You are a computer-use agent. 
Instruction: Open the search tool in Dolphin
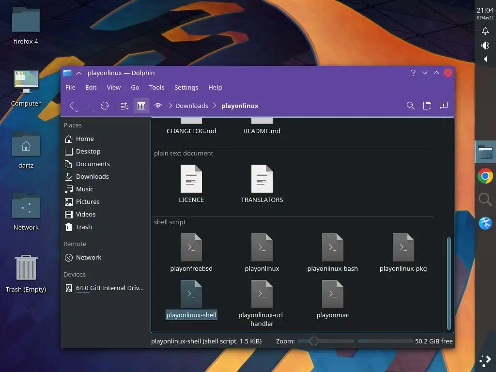click(x=411, y=106)
